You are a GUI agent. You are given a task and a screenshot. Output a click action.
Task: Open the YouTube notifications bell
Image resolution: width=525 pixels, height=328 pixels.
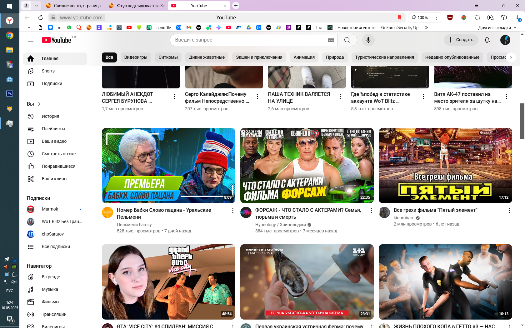[x=487, y=40]
